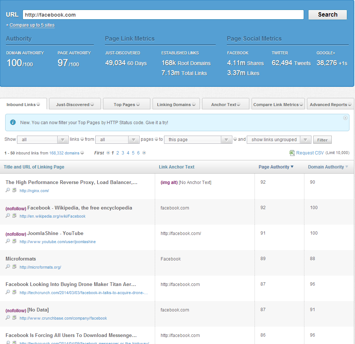
Task: Click page icon beside youtube.com/user/joomlashine URL
Action: (x=14, y=241)
